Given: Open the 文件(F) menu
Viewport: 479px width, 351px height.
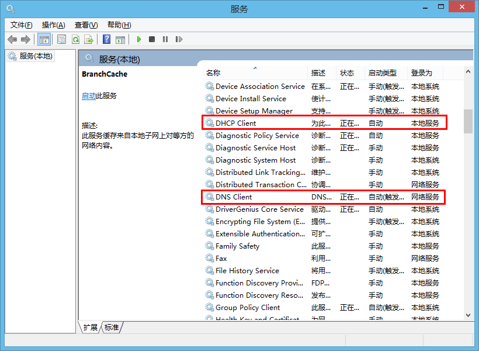Looking at the screenshot, I should pyautogui.click(x=22, y=25).
